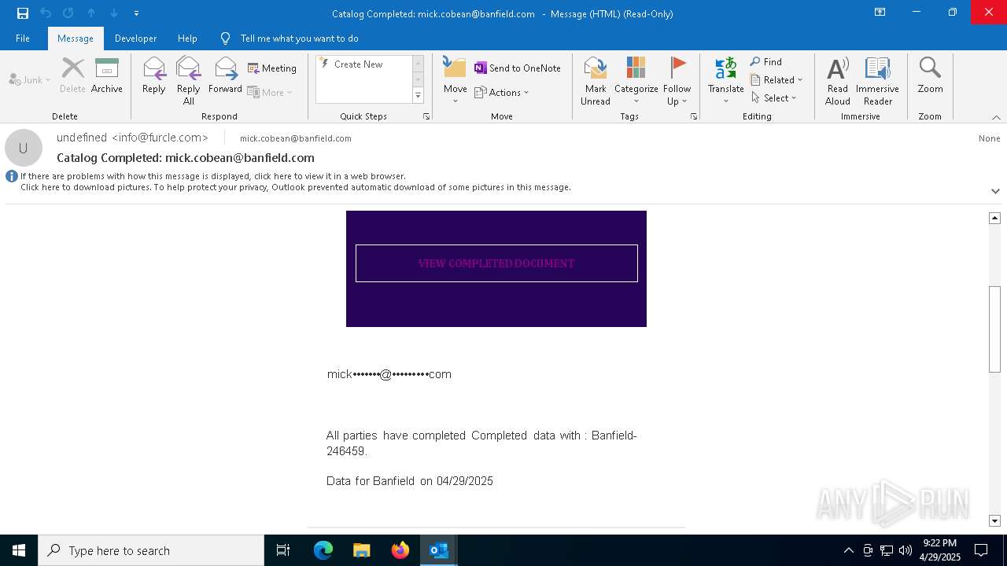The height and width of the screenshot is (566, 1007).
Task: Open the Move dropdown
Action: point(456,81)
